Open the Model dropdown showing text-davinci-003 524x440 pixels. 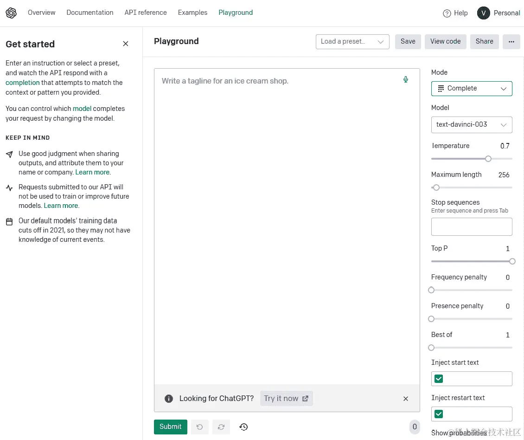tap(472, 124)
